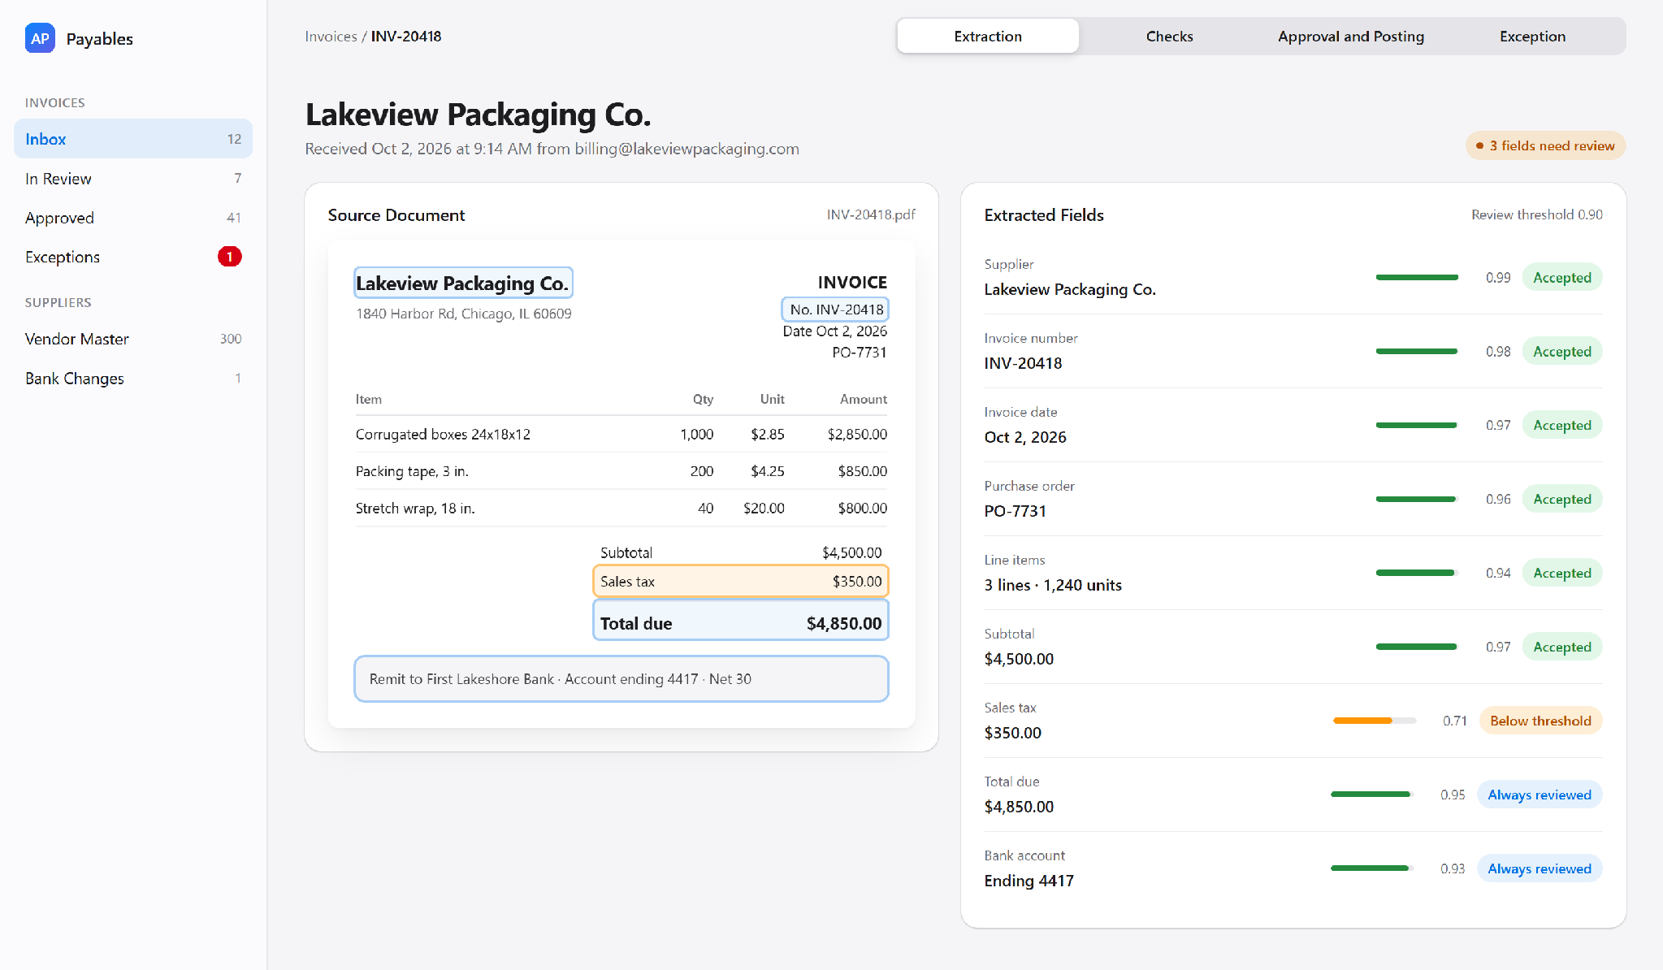Click the highlighted Total due row in the document
This screenshot has width=1663, height=970.
point(741,621)
